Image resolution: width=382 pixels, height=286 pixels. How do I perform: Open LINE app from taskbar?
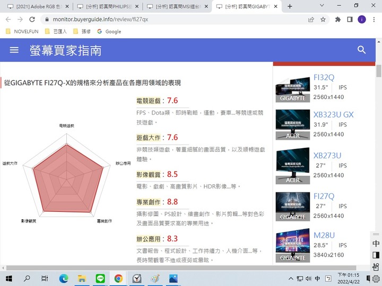point(100,279)
